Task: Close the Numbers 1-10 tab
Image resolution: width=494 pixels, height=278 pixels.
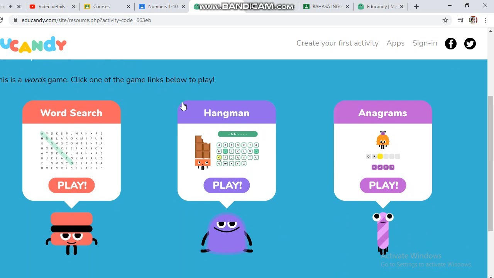Action: coord(183,7)
